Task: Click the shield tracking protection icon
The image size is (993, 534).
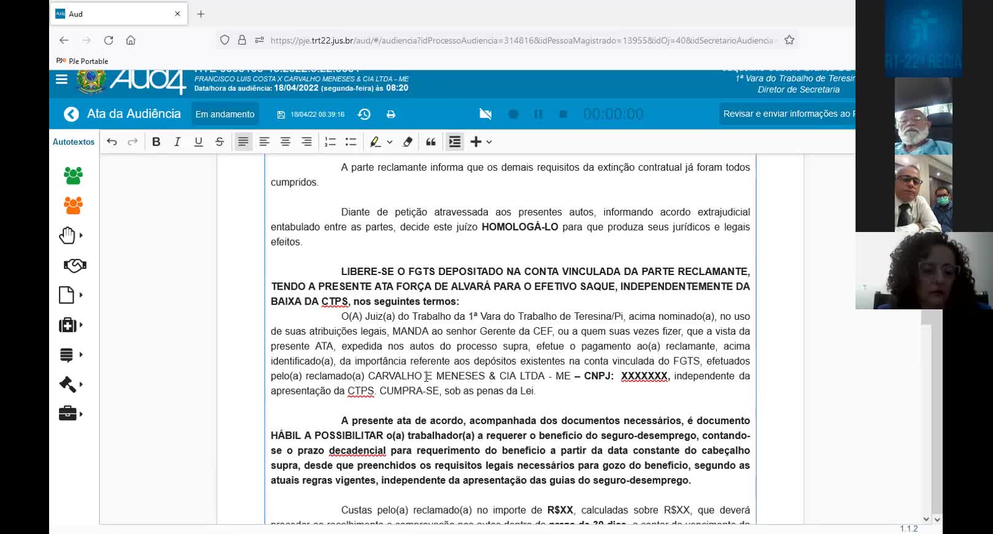Action: tap(225, 40)
